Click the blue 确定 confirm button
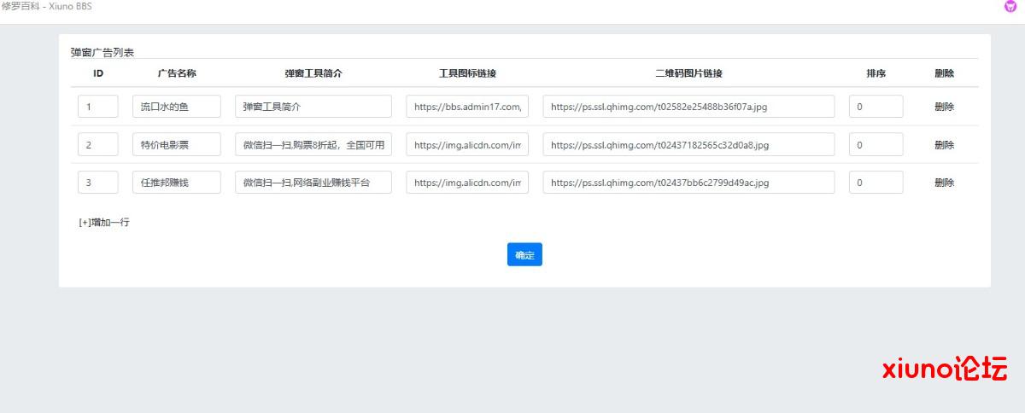1025x413 pixels. click(524, 254)
